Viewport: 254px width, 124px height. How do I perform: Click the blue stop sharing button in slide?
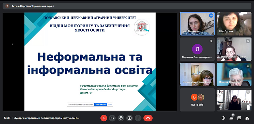point(101,104)
